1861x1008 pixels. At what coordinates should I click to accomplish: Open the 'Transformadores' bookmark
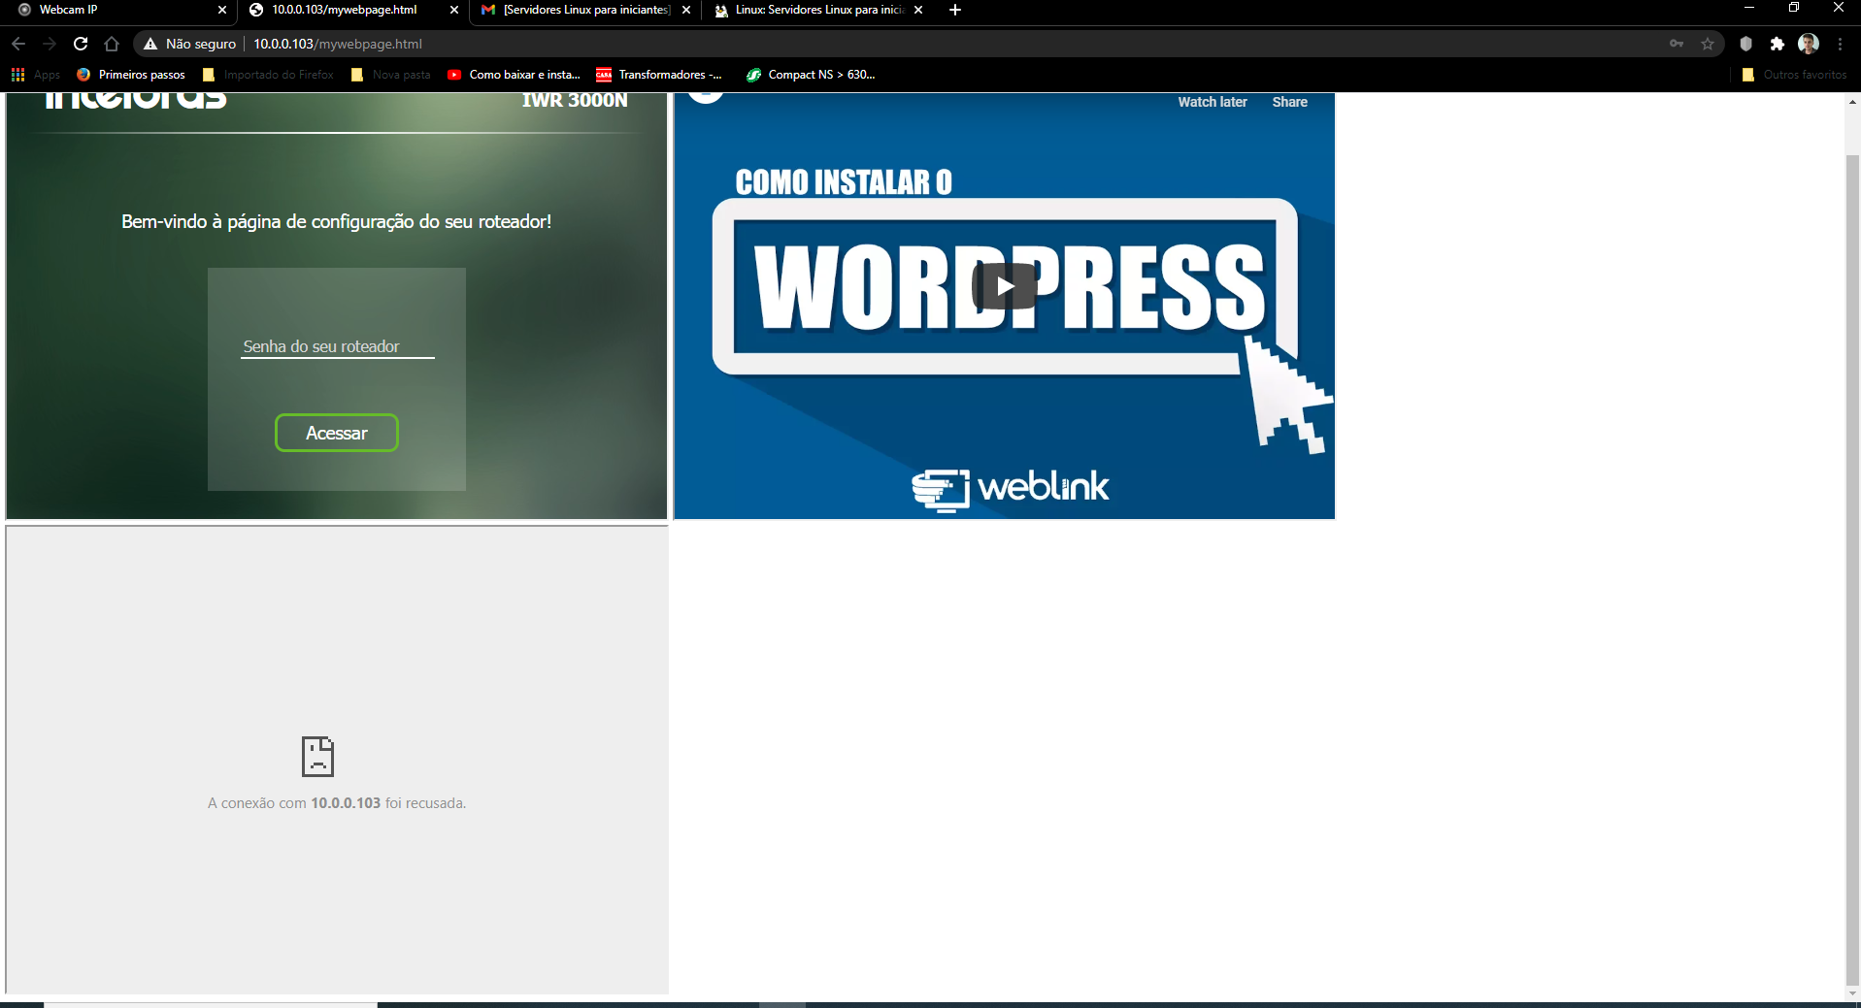pyautogui.click(x=659, y=75)
